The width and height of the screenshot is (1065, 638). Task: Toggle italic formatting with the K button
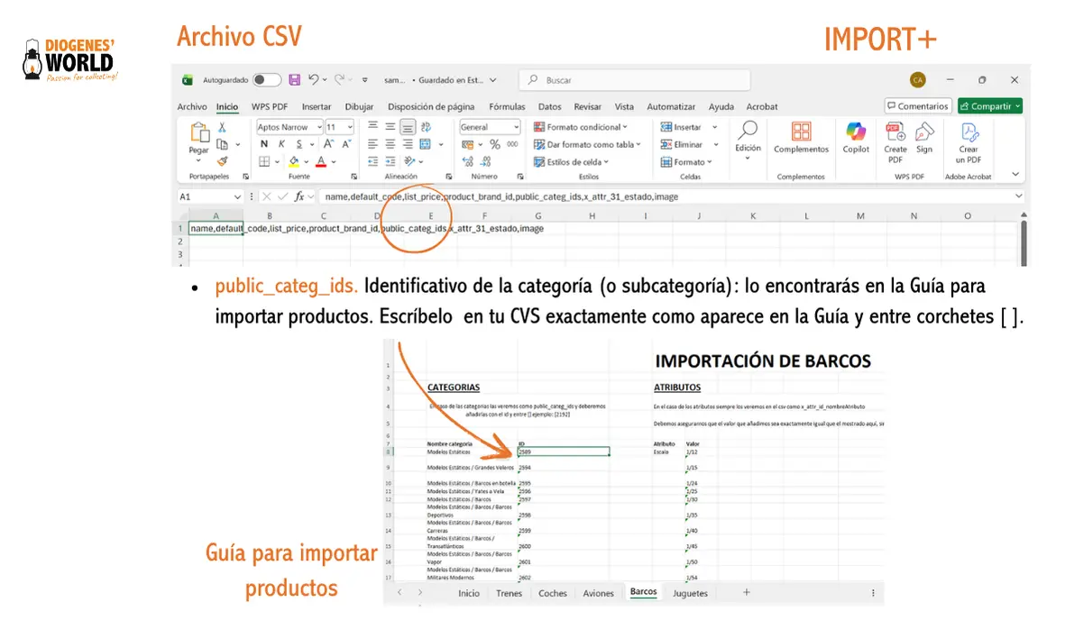pos(280,144)
